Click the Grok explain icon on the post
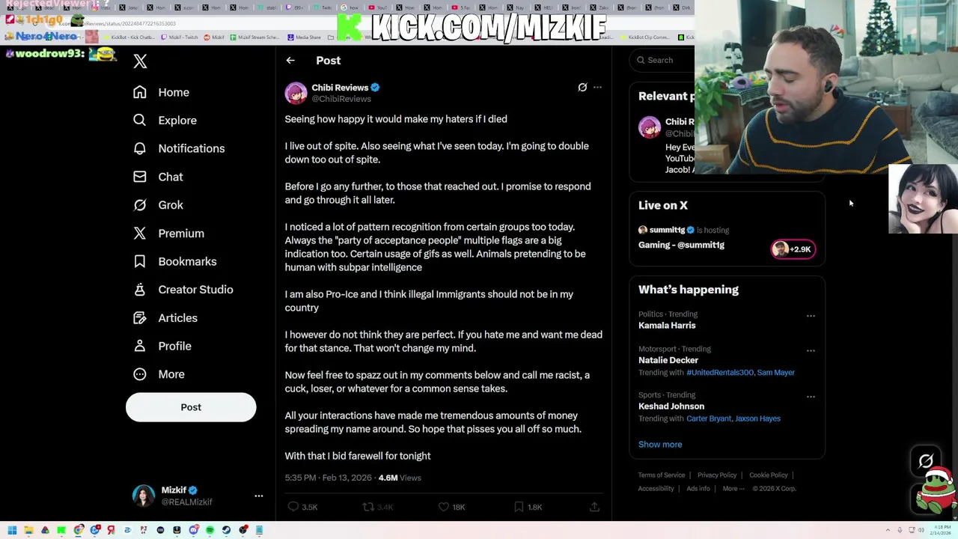 (x=582, y=88)
